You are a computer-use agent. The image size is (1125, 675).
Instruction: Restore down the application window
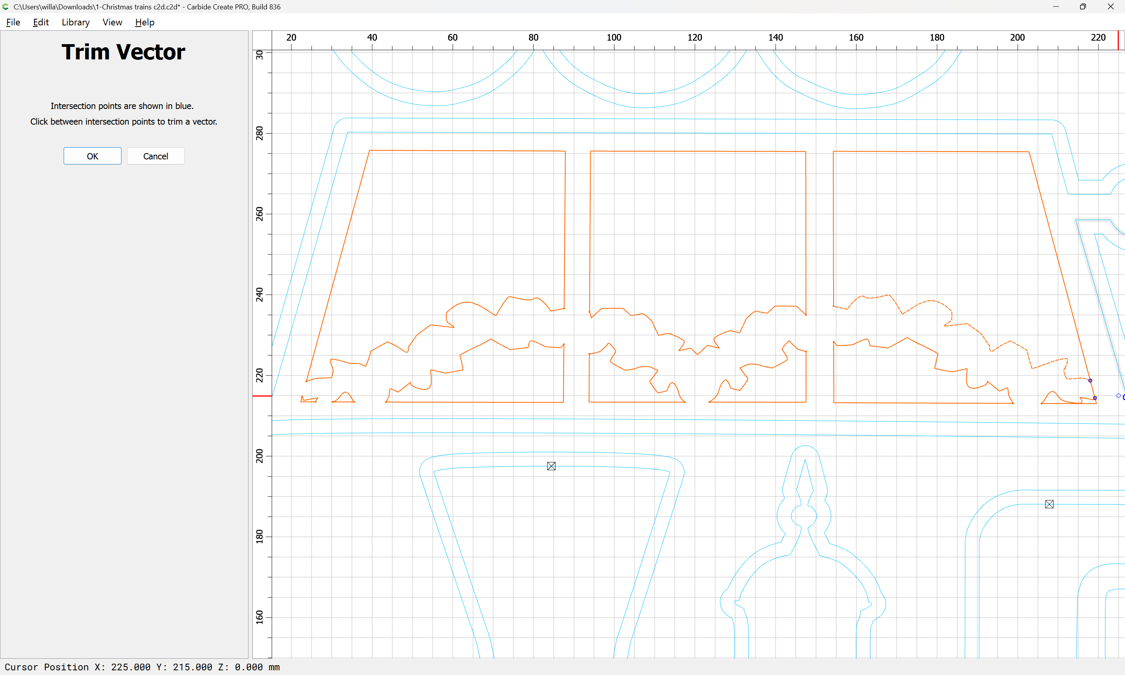click(x=1083, y=7)
